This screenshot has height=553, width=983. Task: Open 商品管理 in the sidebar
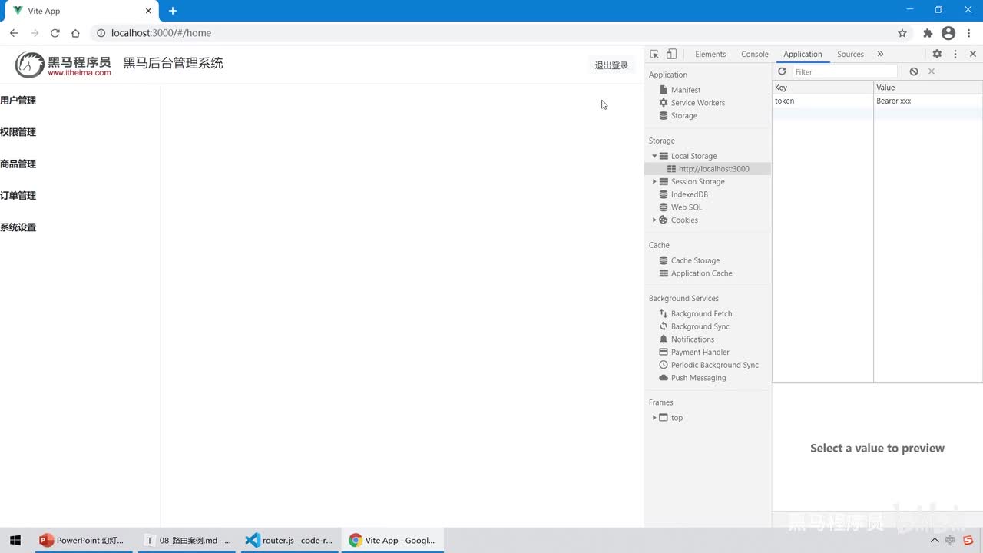pyautogui.click(x=18, y=164)
